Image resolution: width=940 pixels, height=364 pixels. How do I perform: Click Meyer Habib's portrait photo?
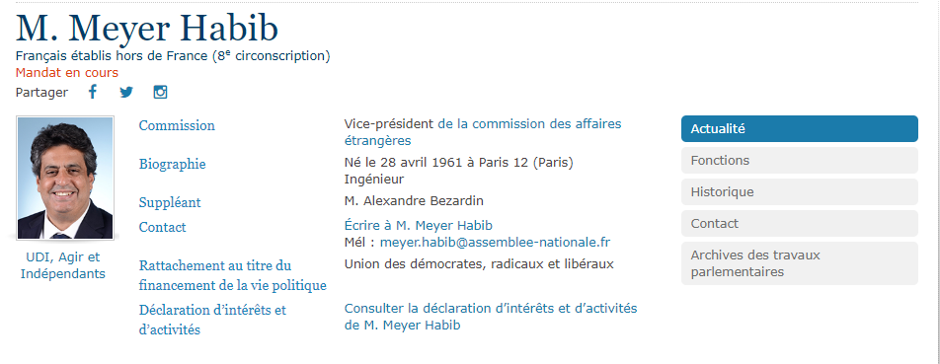click(x=65, y=178)
